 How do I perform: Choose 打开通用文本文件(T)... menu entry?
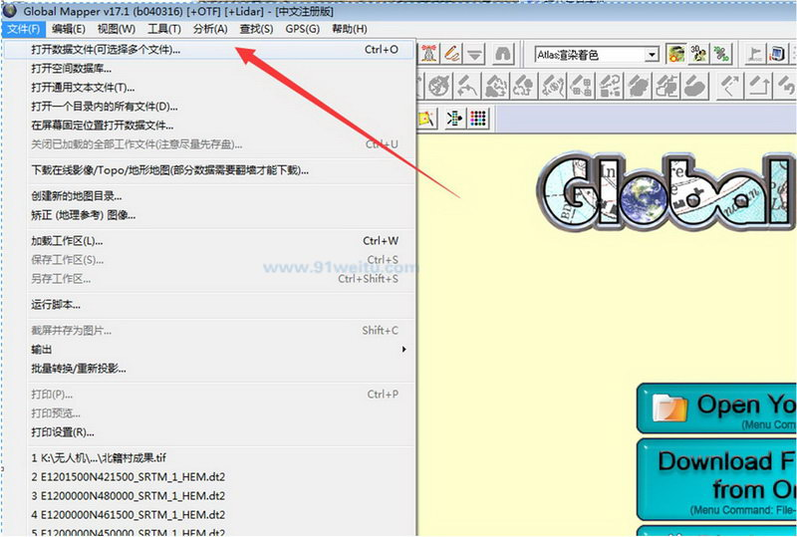pos(209,88)
